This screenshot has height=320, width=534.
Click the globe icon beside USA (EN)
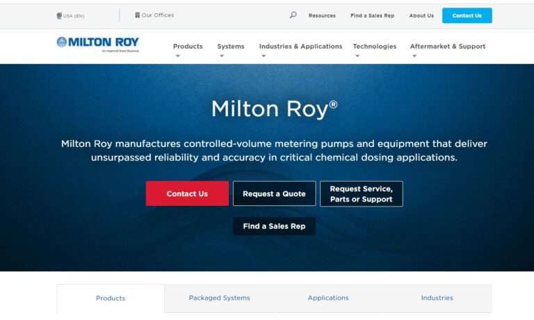(59, 15)
